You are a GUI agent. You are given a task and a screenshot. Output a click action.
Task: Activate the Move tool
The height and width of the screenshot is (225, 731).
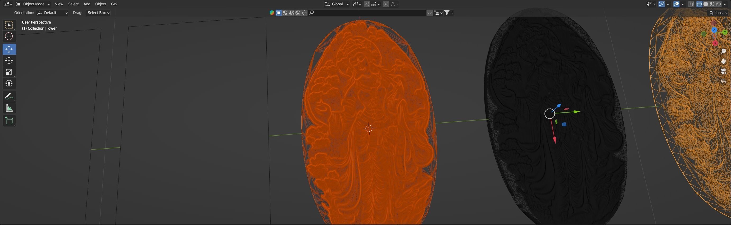point(9,49)
